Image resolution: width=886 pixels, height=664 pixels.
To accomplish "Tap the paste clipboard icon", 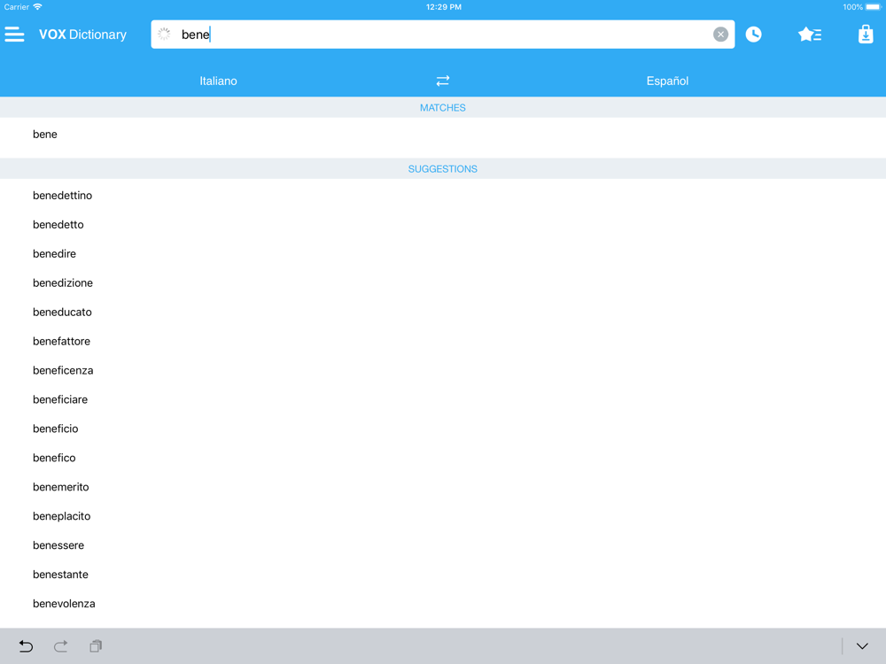I will click(96, 646).
